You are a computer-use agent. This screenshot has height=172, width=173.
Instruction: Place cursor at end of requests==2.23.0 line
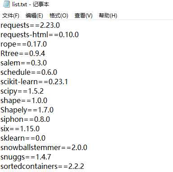click(60, 25)
